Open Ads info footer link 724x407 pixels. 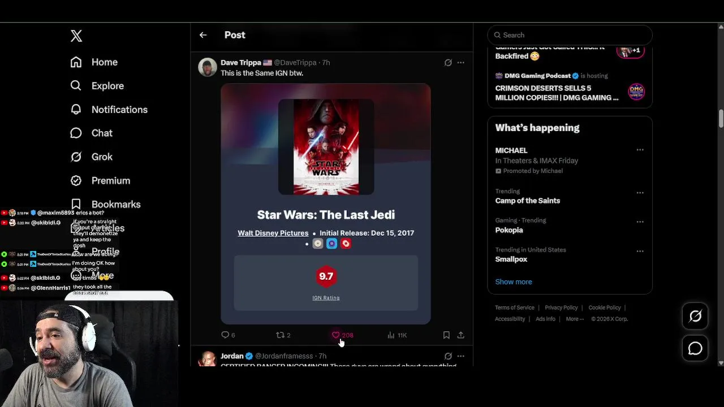coord(545,319)
